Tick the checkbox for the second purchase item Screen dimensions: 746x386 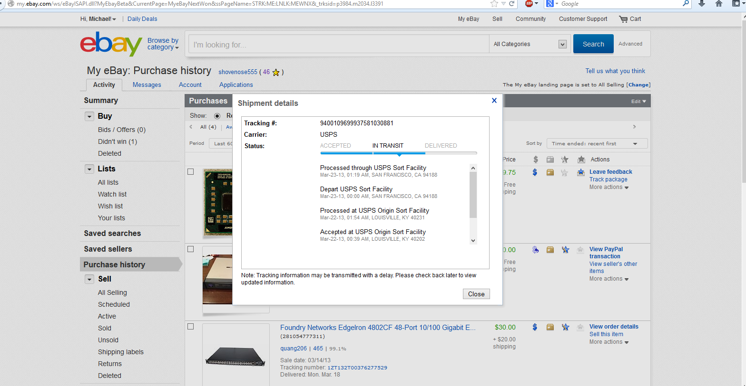click(191, 249)
